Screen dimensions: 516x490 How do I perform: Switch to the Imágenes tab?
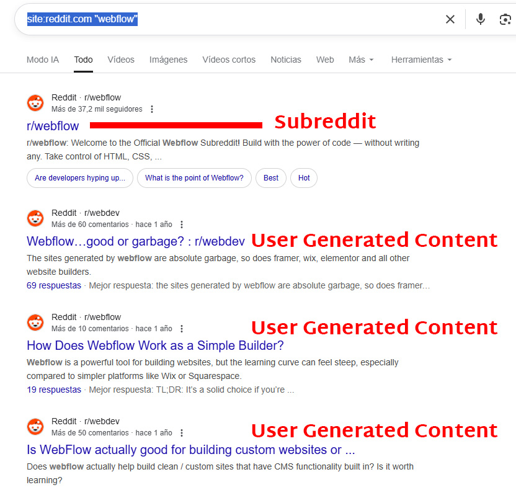click(x=168, y=60)
